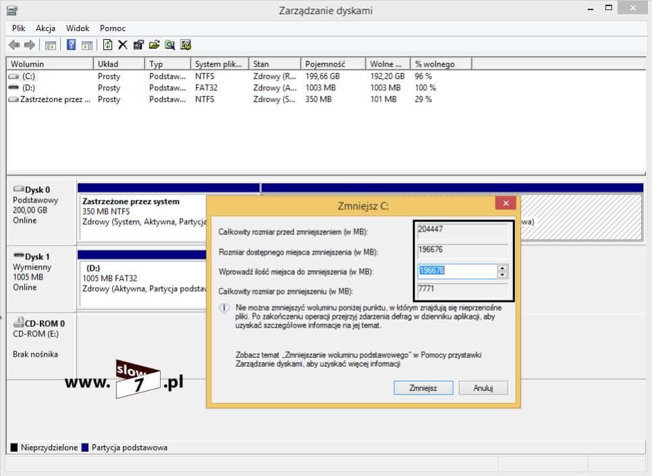The width and height of the screenshot is (652, 476).
Task: Click the hatched C: partition area on Dysk 0
Action: coord(580,216)
